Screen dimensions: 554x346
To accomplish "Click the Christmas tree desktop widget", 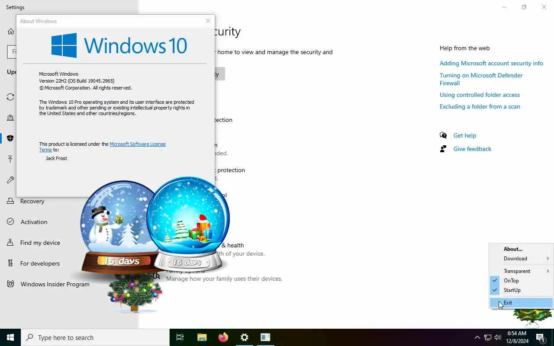I will tap(135, 293).
